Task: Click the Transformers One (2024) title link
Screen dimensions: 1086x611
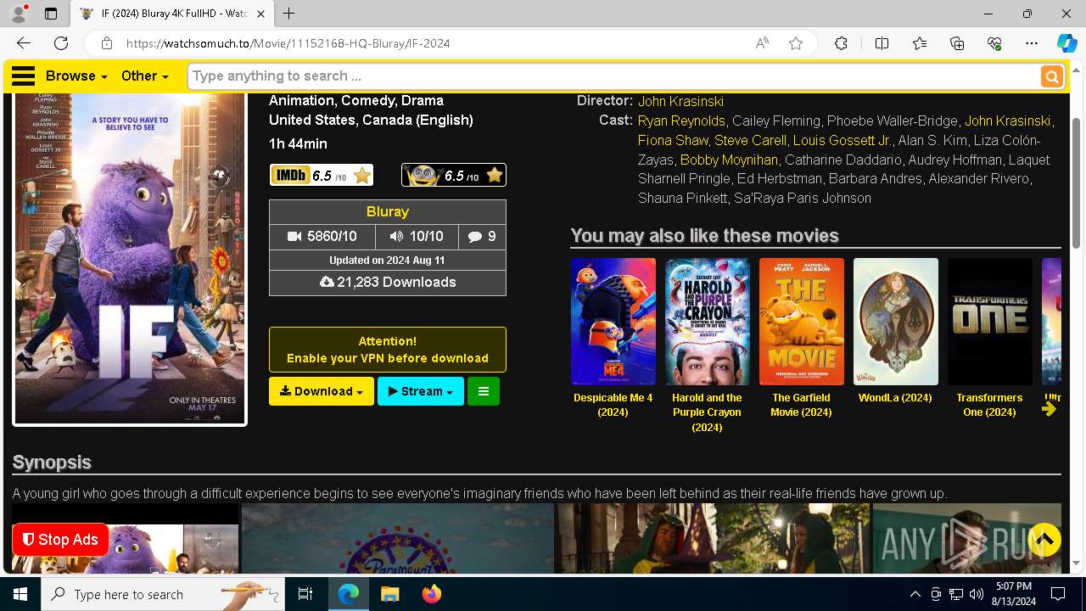Action: click(x=989, y=405)
